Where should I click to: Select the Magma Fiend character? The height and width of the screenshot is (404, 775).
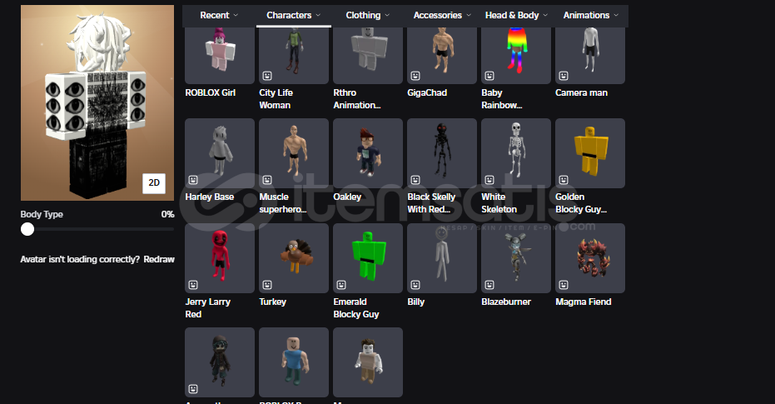(590, 258)
